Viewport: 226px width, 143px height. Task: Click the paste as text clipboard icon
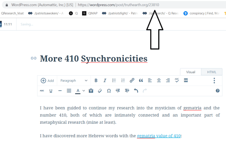coord(91,91)
